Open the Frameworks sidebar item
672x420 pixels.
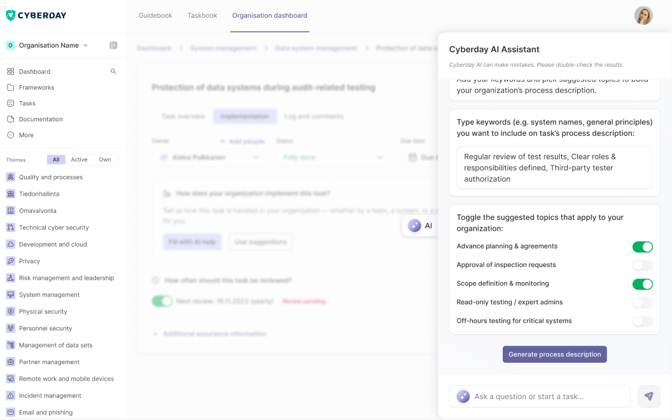click(x=36, y=87)
